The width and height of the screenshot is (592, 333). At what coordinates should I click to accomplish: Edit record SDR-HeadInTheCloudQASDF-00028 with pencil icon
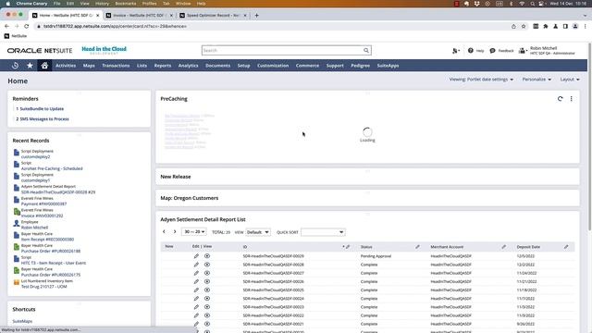click(x=196, y=265)
